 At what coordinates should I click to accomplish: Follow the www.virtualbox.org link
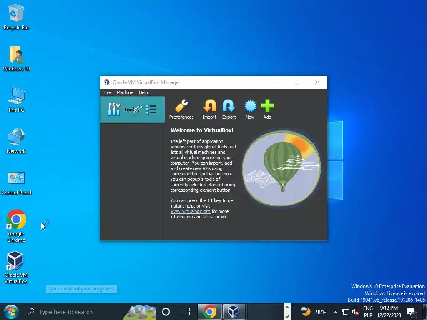coord(190,211)
